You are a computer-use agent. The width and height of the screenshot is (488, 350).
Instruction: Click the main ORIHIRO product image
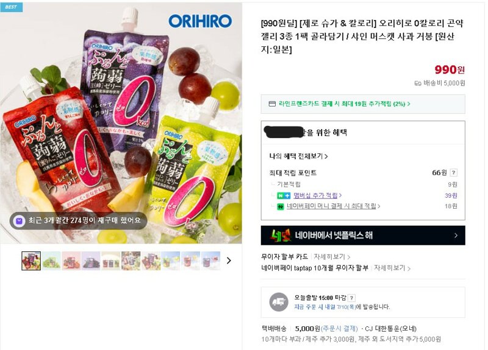(121, 123)
